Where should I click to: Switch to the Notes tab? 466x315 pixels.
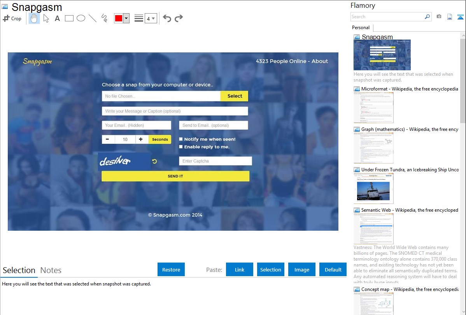(51, 270)
